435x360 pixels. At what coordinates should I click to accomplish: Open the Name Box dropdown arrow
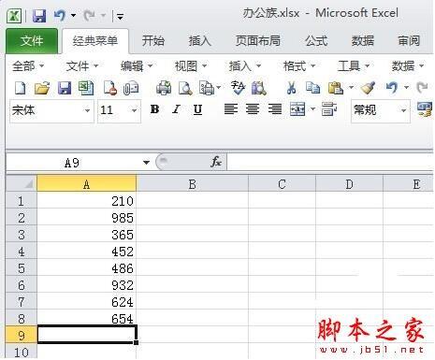pyautogui.click(x=146, y=163)
